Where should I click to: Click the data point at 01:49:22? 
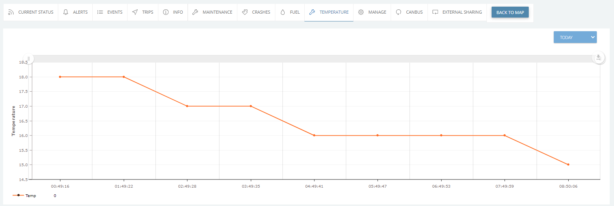[124, 77]
